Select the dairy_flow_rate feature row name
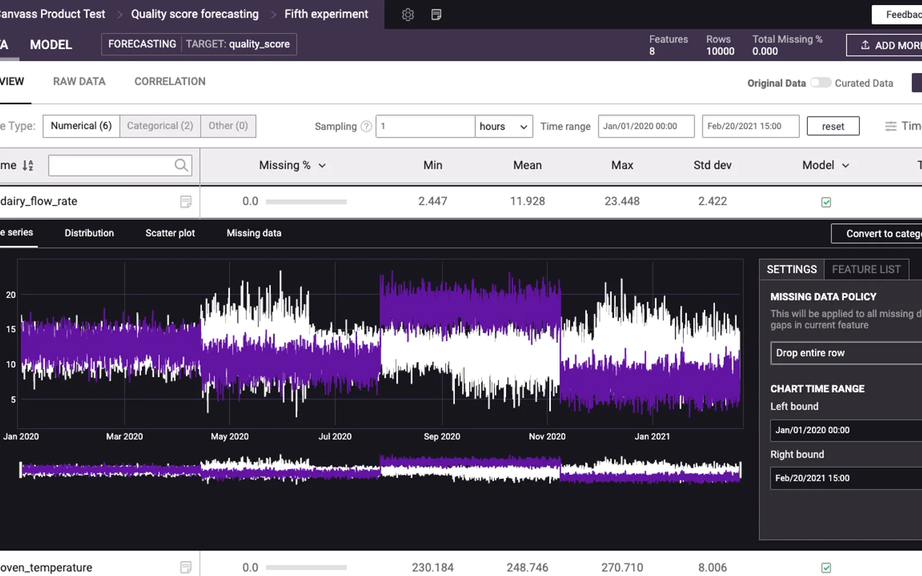This screenshot has width=922, height=576. pos(39,201)
